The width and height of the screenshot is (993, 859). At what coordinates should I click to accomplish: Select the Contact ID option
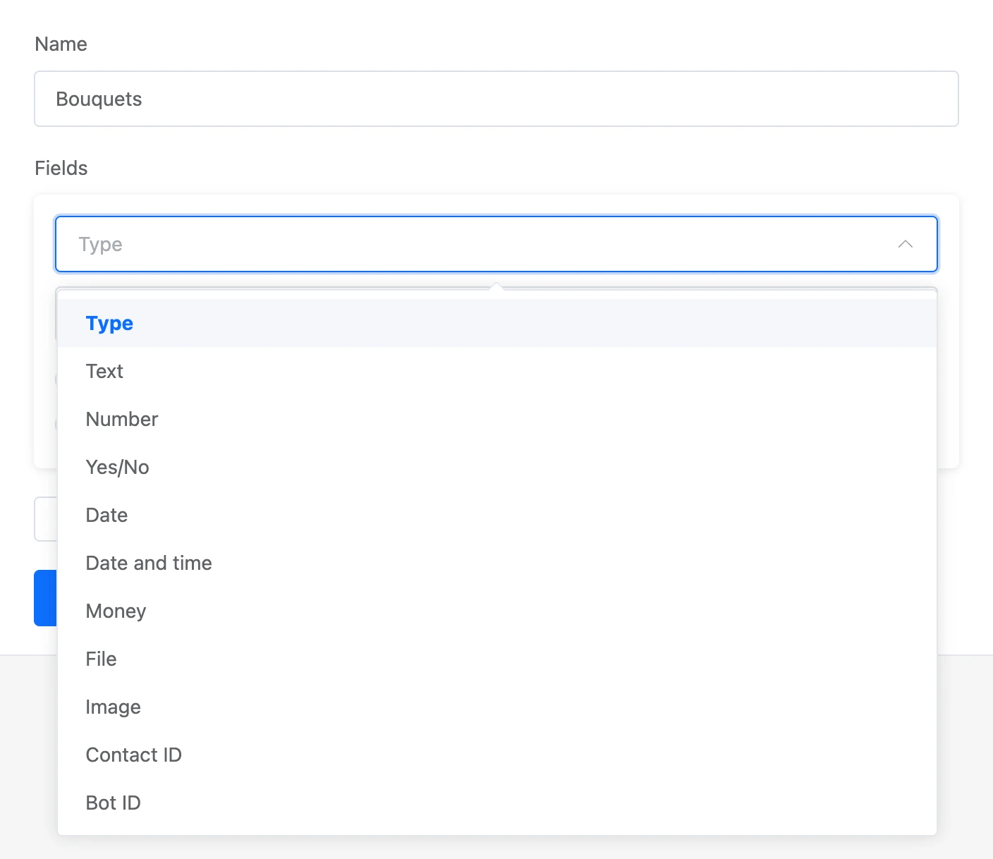(497, 755)
